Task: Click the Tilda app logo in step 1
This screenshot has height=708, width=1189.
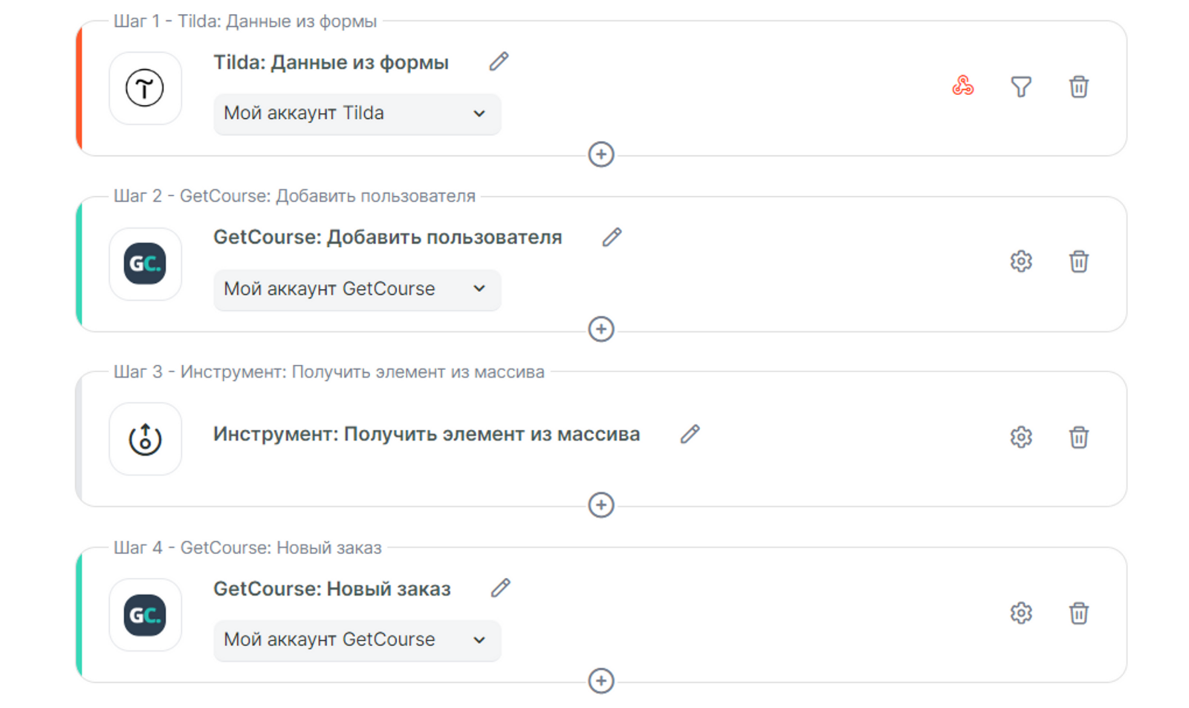Action: click(145, 88)
